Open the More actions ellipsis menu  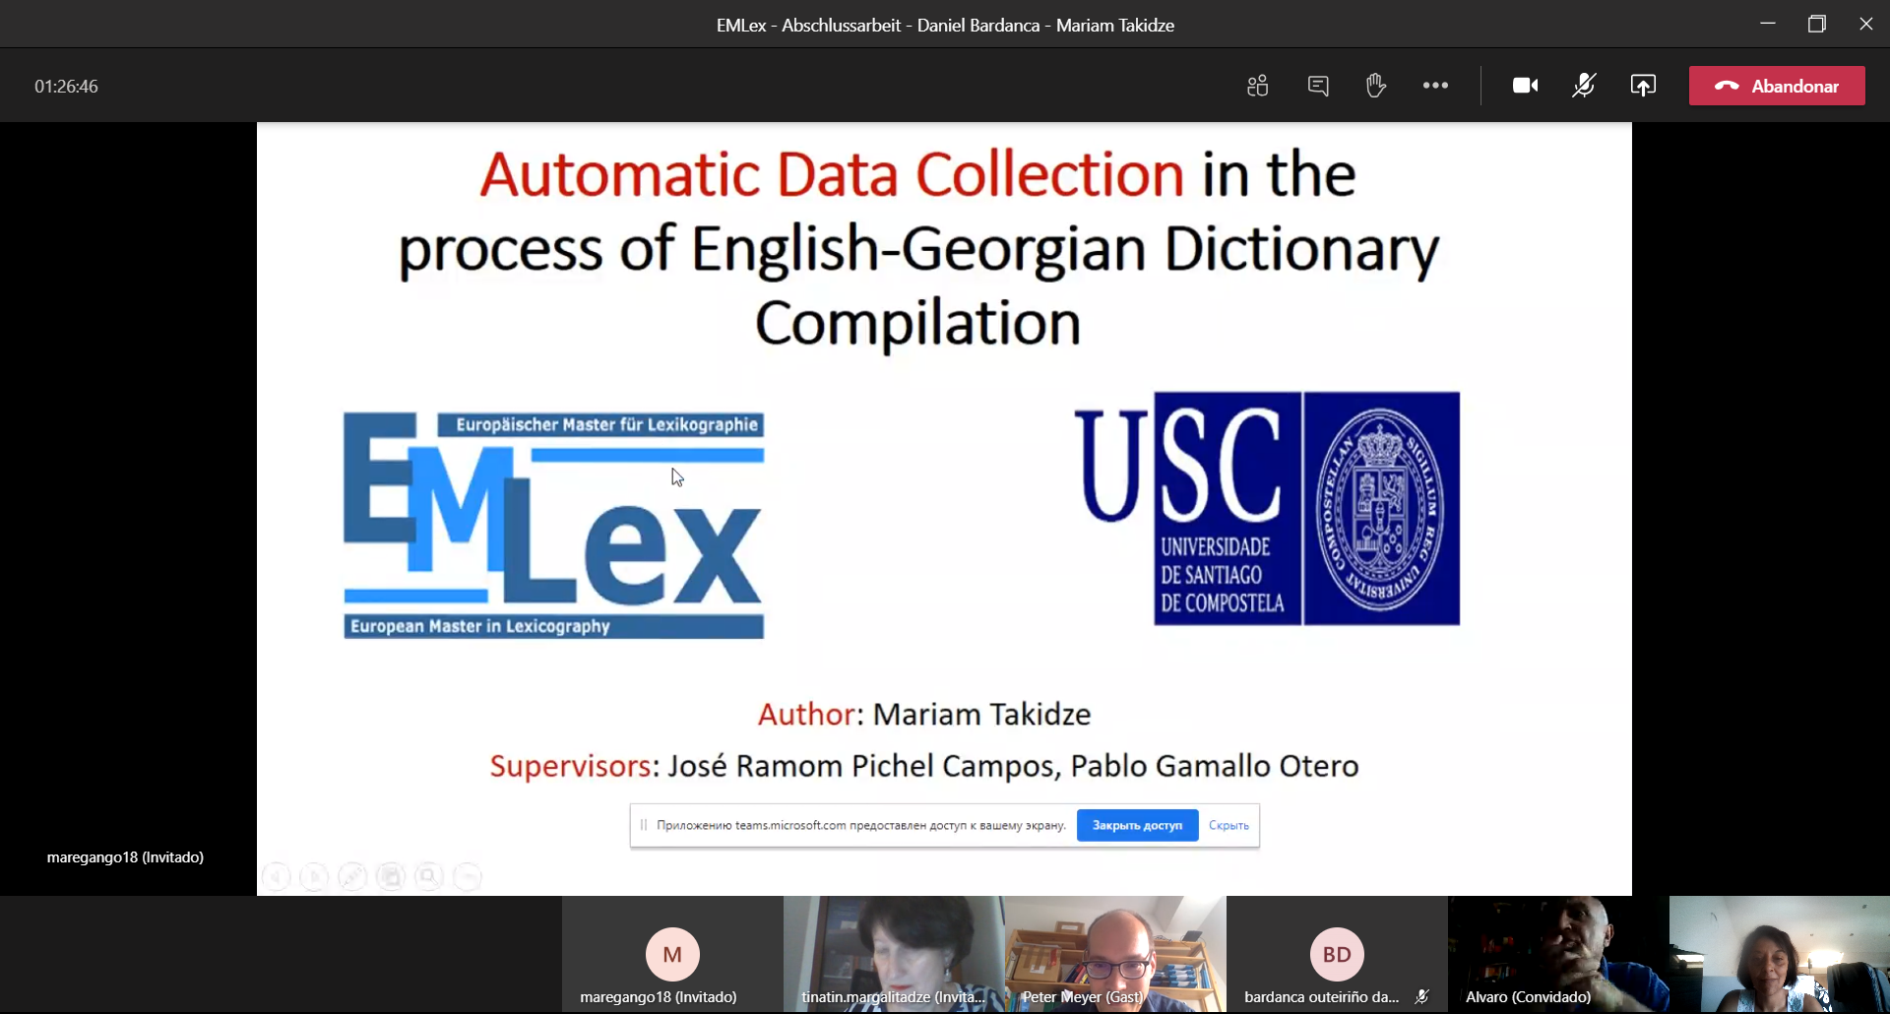(1435, 86)
